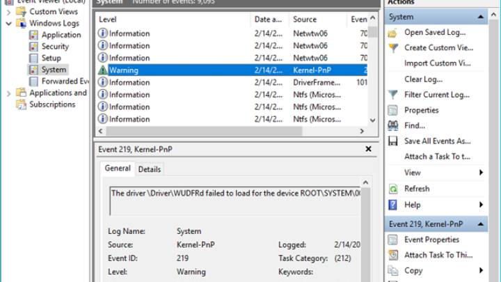Sort by the Source column header
Image resolution: width=501 pixels, height=282 pixels.
317,19
